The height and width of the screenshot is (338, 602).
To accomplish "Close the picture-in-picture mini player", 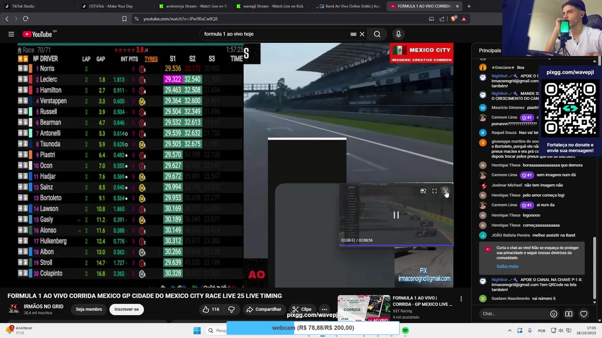I will [445, 191].
